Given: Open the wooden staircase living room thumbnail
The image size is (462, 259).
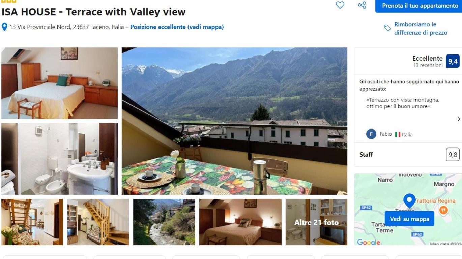Looking at the screenshot, I should pos(98,222).
